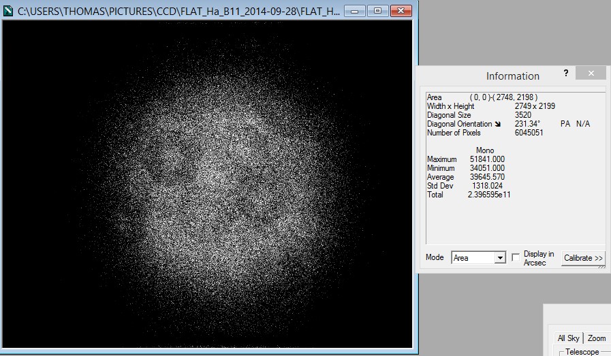The image size is (611, 356).
Task: Maximize the FLAT_Ha image window
Action: click(x=377, y=11)
